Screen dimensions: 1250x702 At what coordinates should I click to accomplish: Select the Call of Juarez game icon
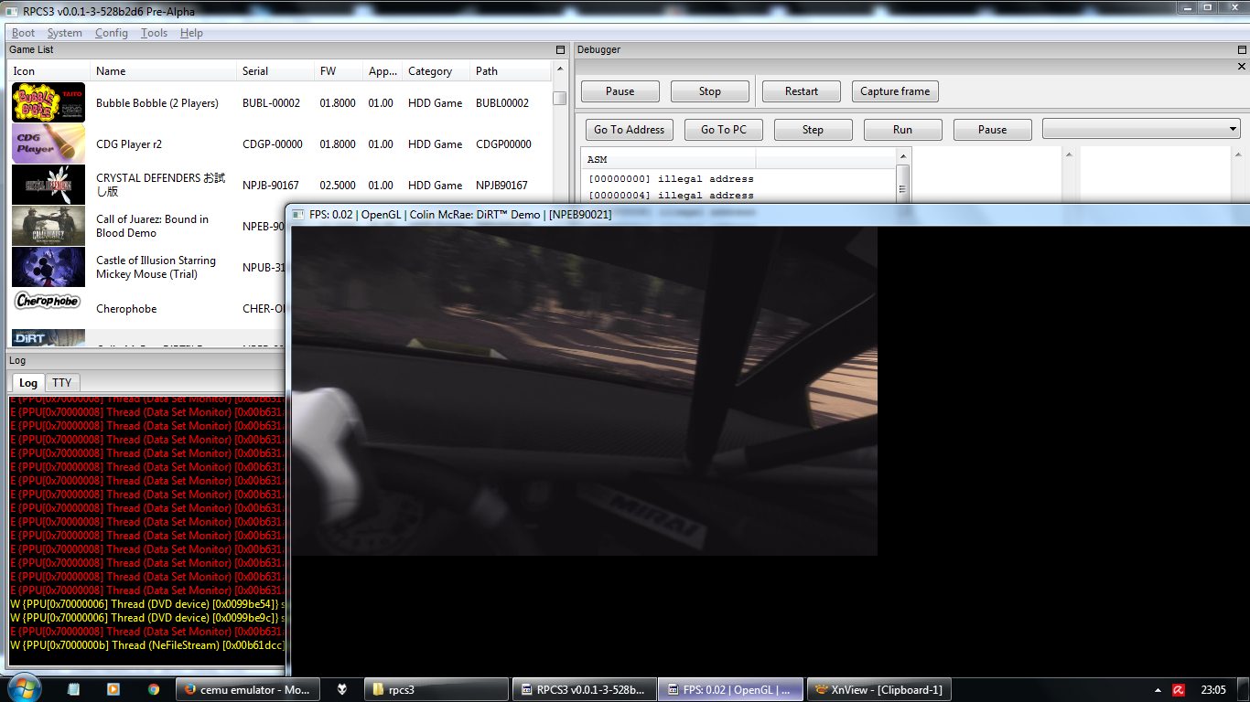tap(48, 226)
